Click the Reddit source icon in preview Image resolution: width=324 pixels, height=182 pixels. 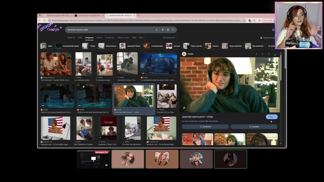pos(184,54)
